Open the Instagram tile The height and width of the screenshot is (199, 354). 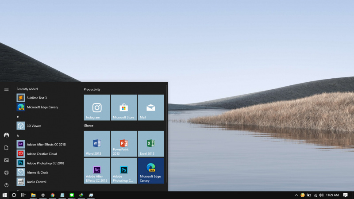(97, 107)
